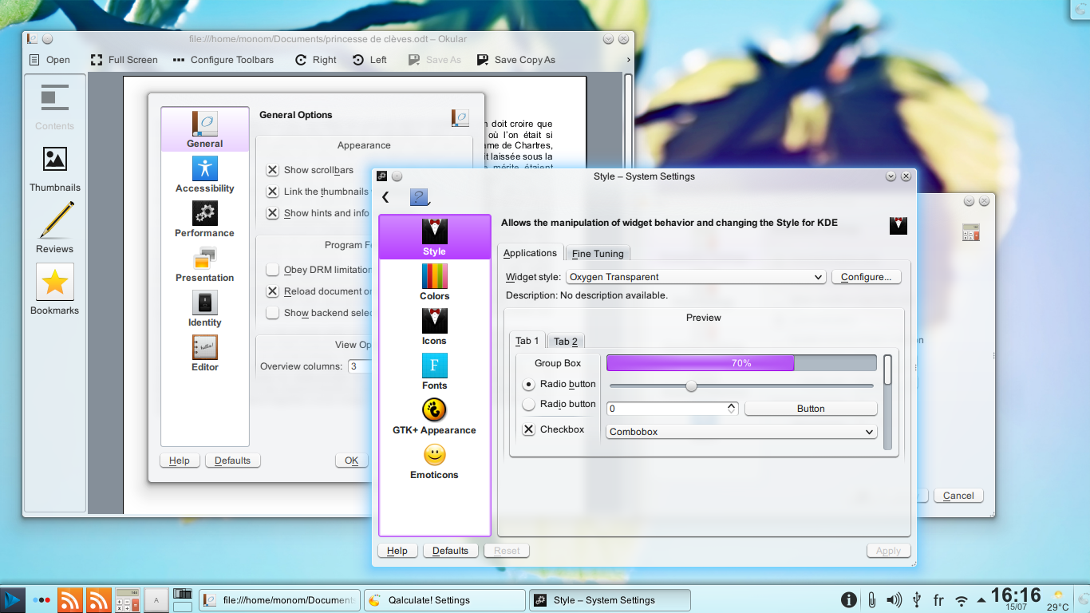Switch to the Applications tab
This screenshot has width=1090, height=613.
(x=530, y=253)
